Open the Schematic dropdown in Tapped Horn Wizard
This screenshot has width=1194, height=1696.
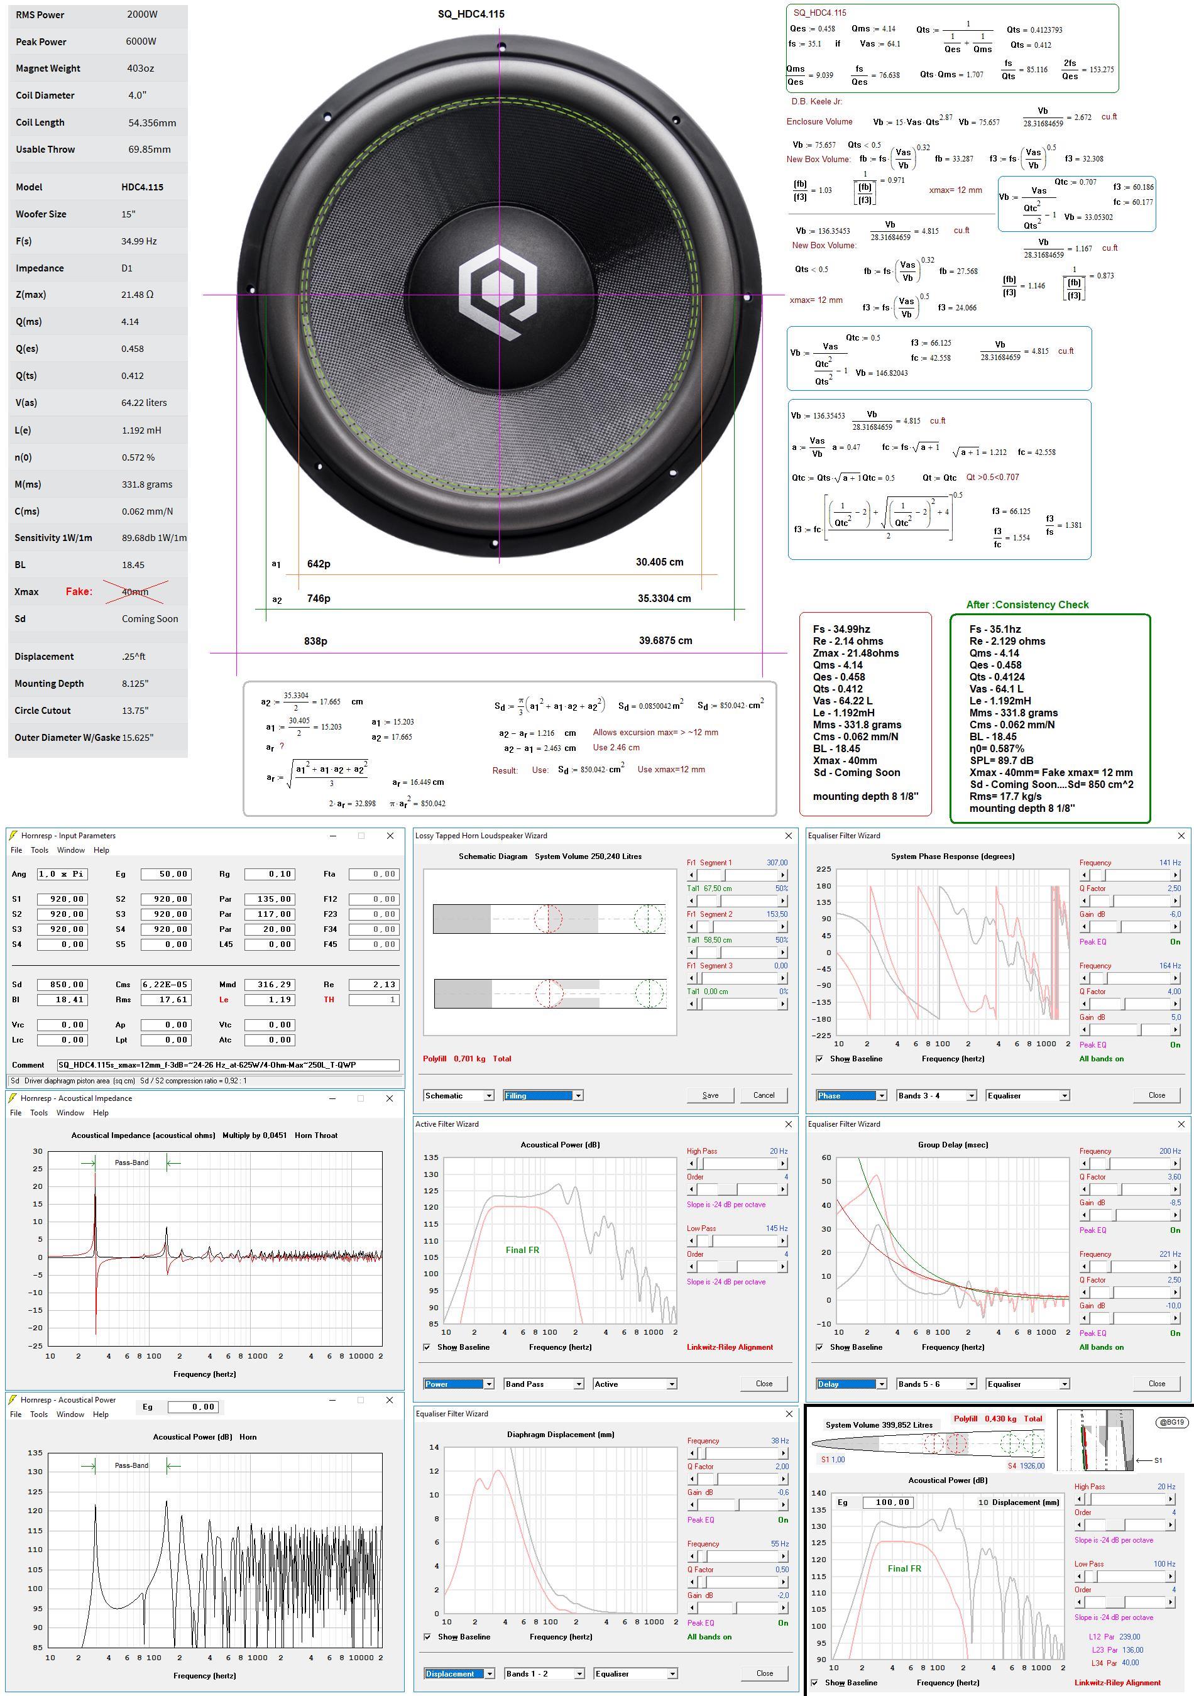(459, 1095)
